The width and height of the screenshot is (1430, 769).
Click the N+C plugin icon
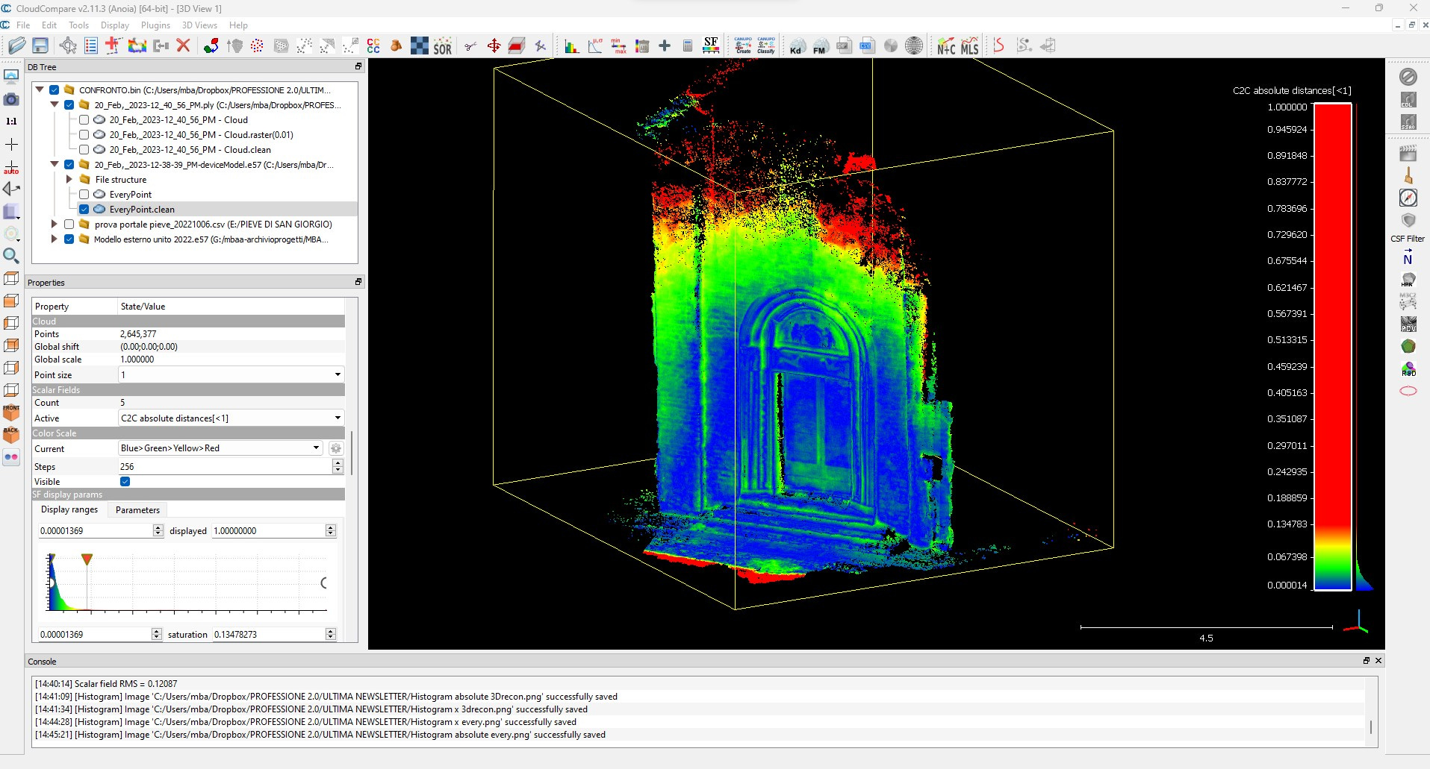click(x=946, y=45)
